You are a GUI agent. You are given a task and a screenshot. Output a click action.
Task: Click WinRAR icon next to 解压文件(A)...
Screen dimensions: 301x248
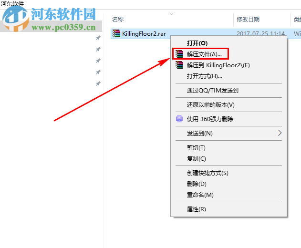[179, 54]
